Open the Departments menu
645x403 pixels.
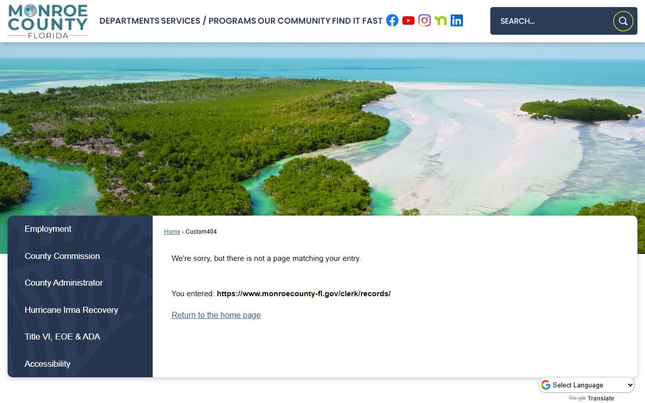(x=129, y=21)
